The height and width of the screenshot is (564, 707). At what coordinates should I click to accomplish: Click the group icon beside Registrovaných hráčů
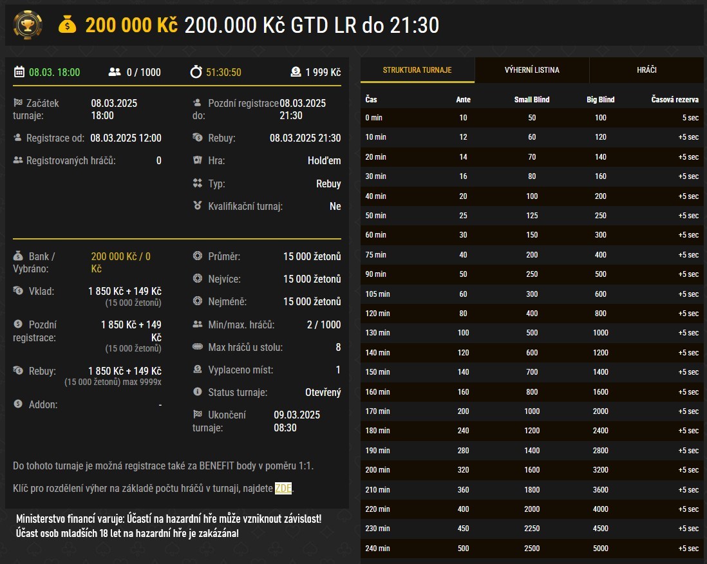18,160
